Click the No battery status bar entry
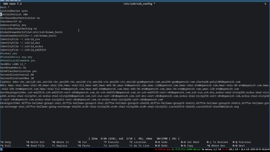The width and height of the screenshot is (270, 152). click(207, 149)
